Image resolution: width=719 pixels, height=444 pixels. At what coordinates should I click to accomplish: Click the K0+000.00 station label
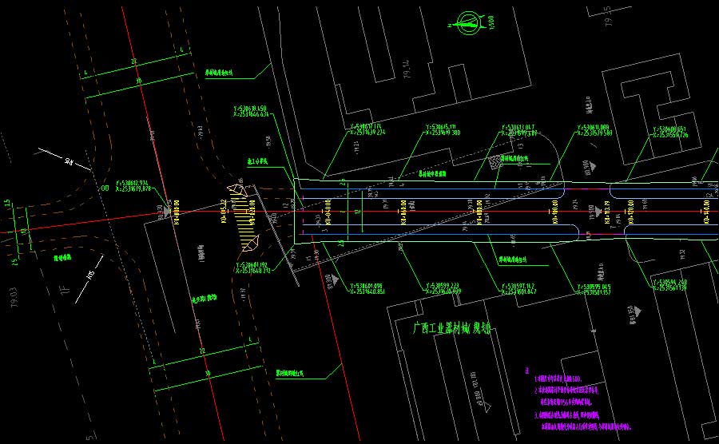tap(177, 214)
